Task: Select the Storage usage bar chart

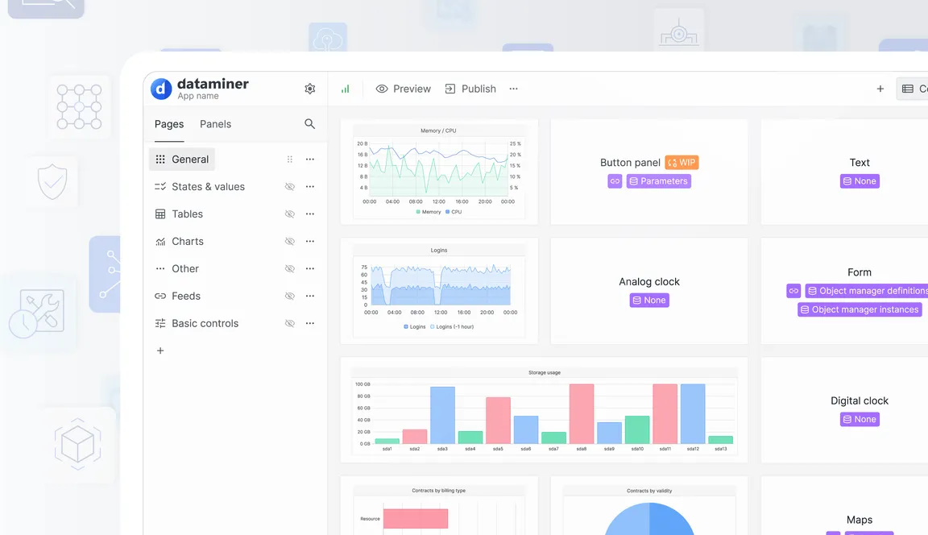Action: coord(544,410)
